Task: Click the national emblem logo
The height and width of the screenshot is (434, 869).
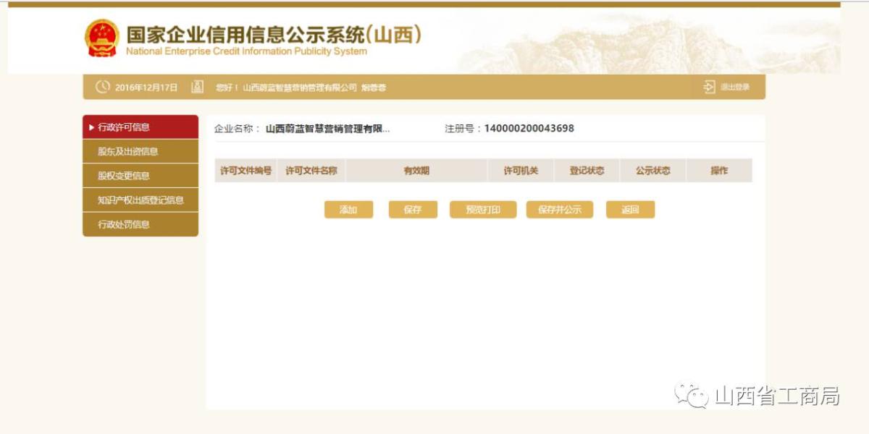Action: coord(101,38)
